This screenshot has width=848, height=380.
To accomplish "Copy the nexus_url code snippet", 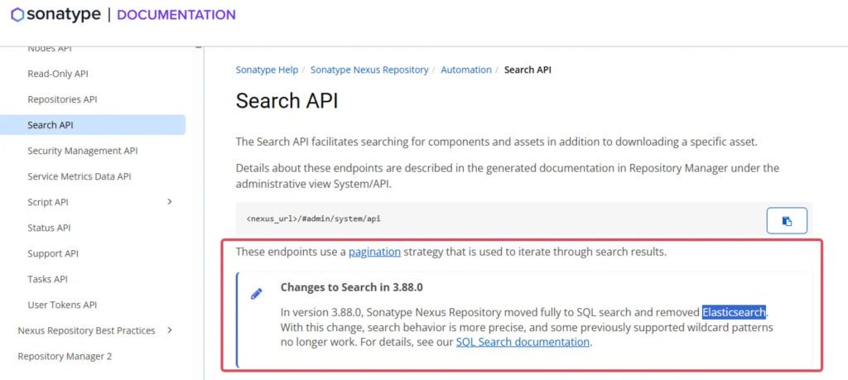I will click(x=787, y=220).
